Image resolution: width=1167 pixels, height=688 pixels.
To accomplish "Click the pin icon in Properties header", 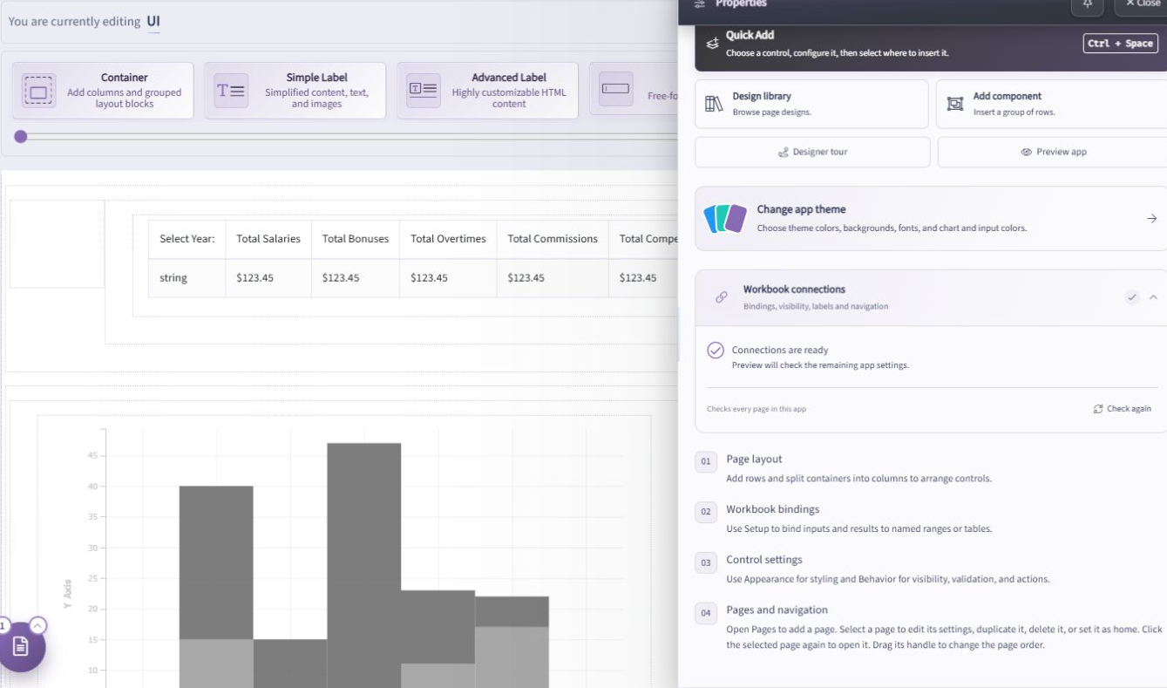I will 1088,5.
